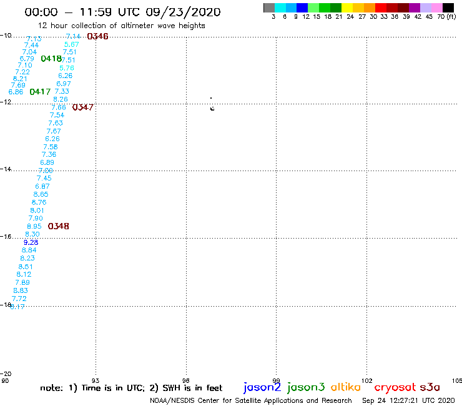Image resolution: width=462 pixels, height=406 pixels.
Task: Click the wave height value 7.33
Action: 62,91
